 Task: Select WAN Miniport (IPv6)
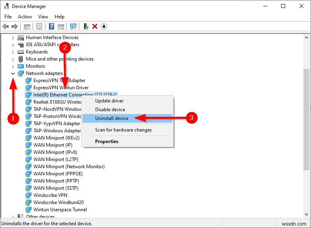pos(55,152)
